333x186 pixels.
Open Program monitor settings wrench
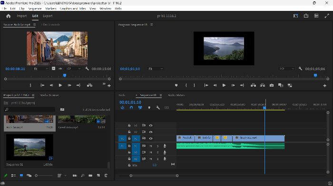(x=300, y=69)
